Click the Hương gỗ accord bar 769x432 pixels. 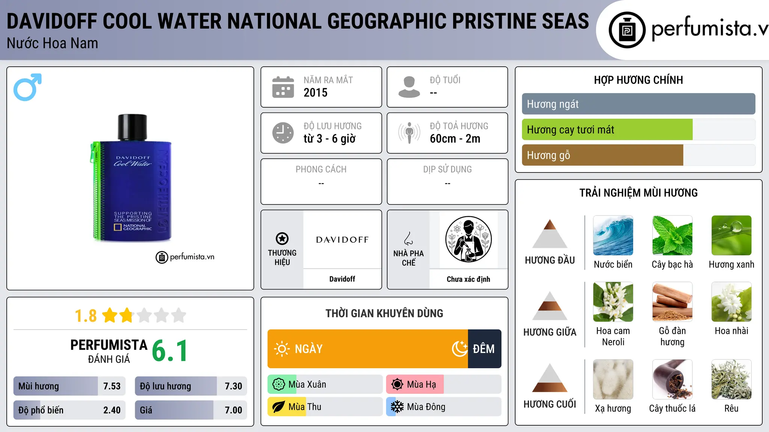click(x=638, y=155)
